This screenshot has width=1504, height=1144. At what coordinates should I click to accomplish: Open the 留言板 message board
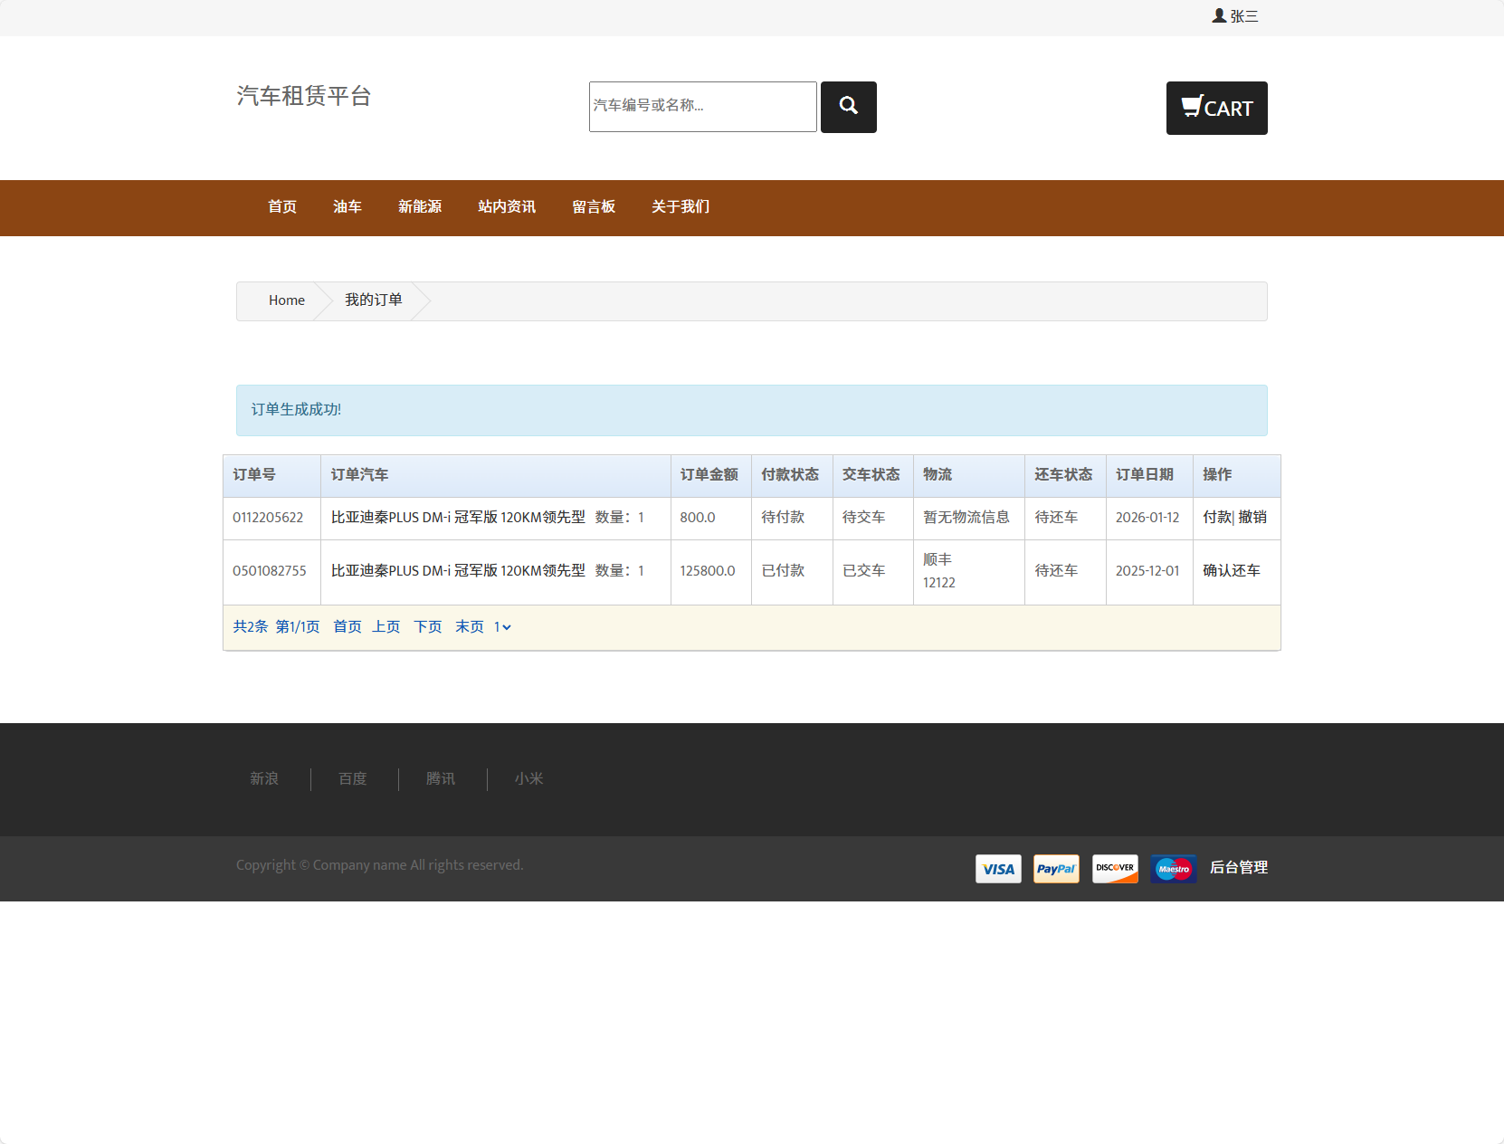(593, 207)
